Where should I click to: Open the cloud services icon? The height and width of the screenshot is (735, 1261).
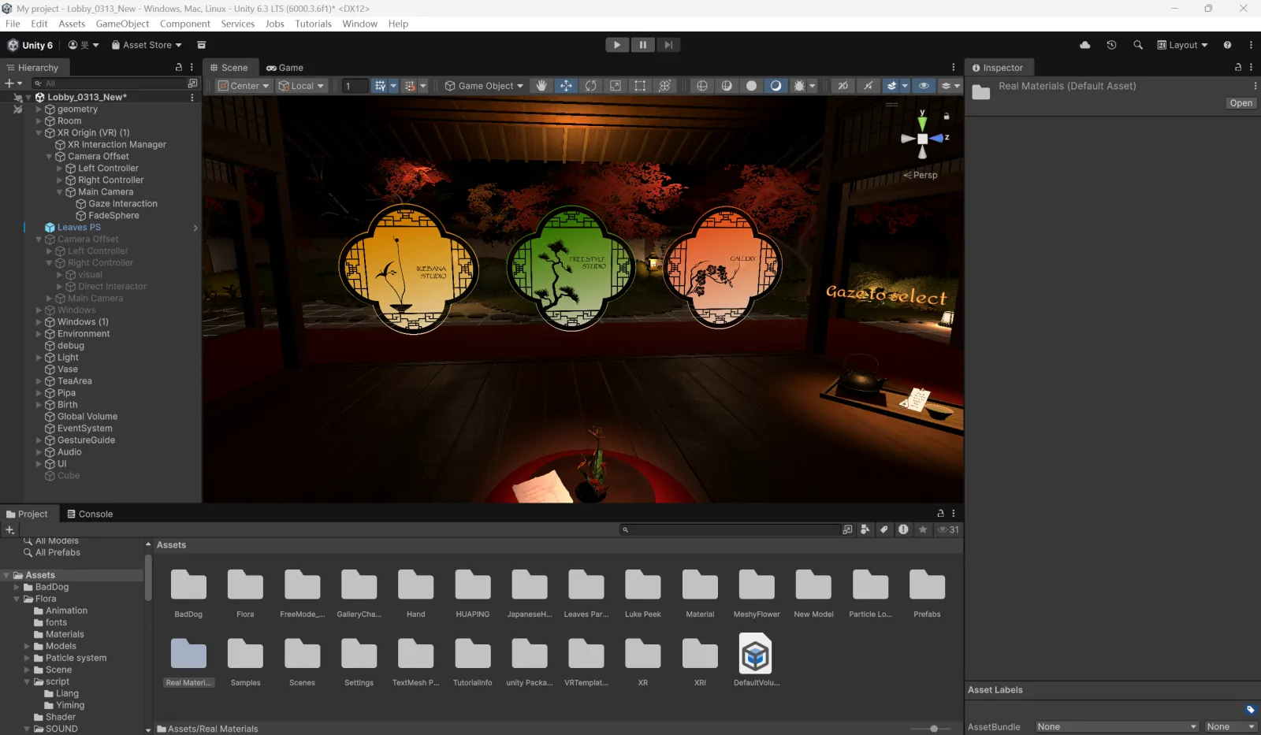coord(1085,45)
